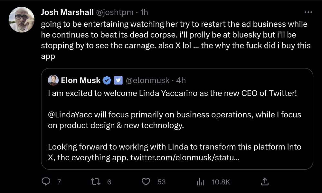Click the reply speech bubble icon
The height and width of the screenshot is (193, 322).
click(x=46, y=182)
